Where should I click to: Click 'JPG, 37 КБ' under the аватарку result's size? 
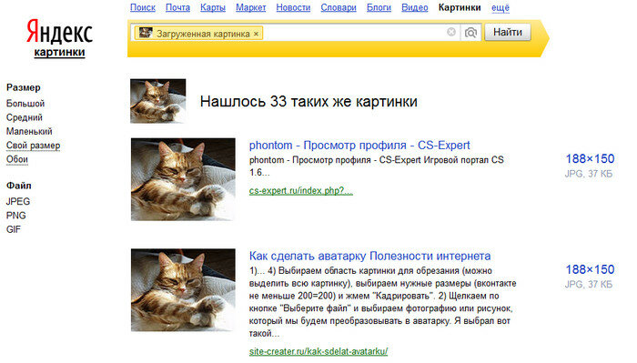(588, 284)
